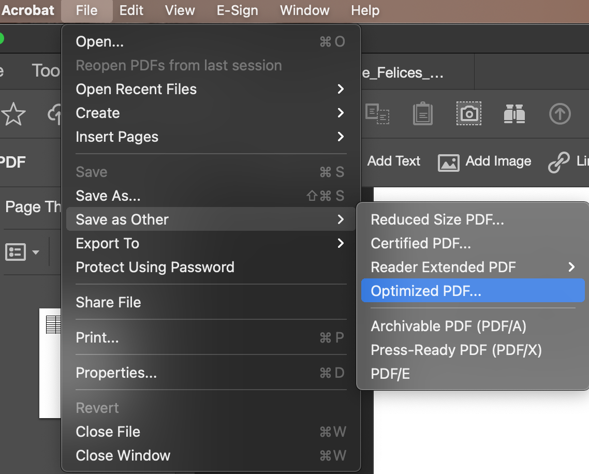The width and height of the screenshot is (589, 474).
Task: Click the star favorites icon on the toolbar
Action: coord(14,114)
